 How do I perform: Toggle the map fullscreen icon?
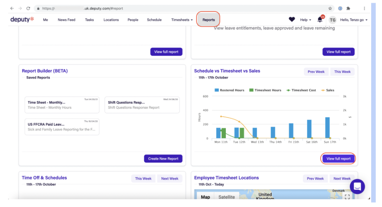coord(347,197)
